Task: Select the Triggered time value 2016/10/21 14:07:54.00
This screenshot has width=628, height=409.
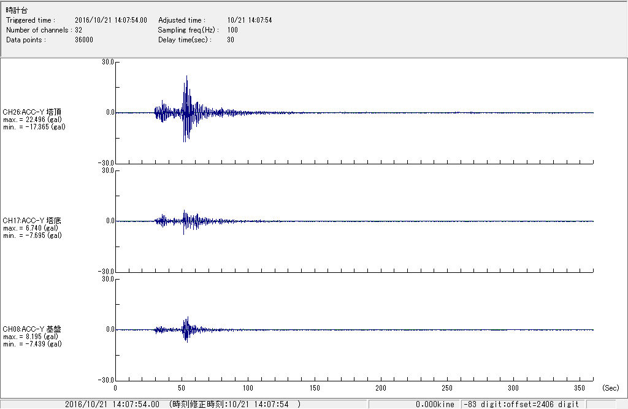Action: tap(115, 20)
